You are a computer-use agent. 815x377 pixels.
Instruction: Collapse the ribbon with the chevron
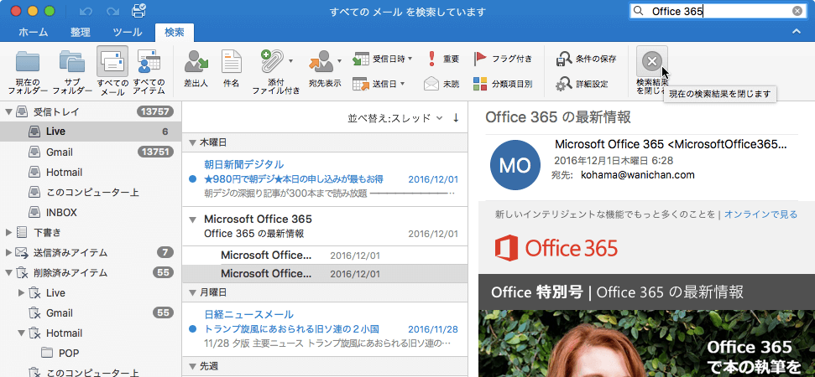[796, 32]
